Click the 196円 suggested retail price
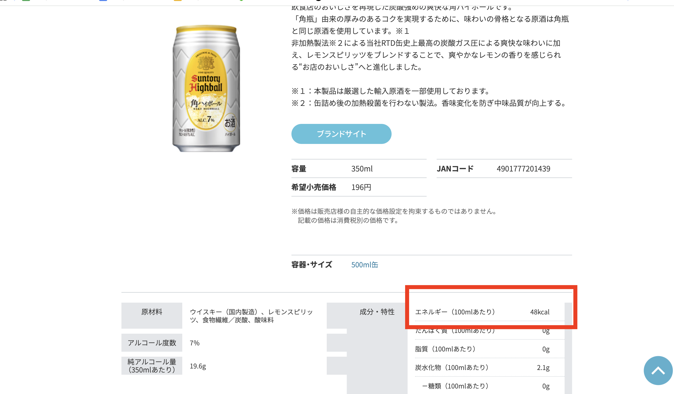Viewport: 674px width, 394px height. pyautogui.click(x=361, y=187)
